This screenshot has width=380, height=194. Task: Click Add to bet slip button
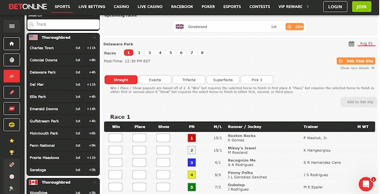pos(358,102)
